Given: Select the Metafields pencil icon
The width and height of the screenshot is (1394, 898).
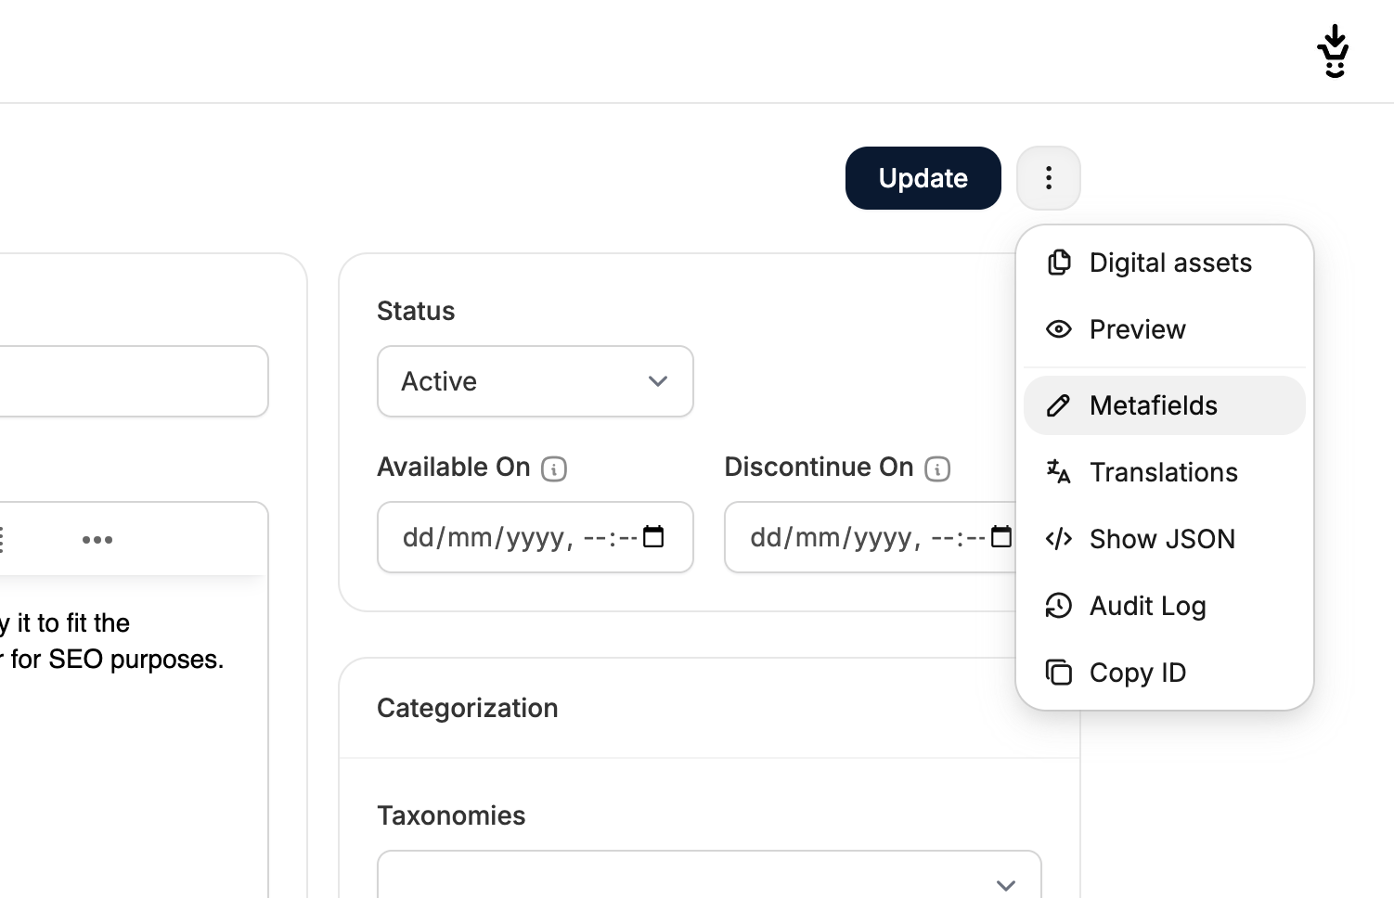Looking at the screenshot, I should (1059, 405).
